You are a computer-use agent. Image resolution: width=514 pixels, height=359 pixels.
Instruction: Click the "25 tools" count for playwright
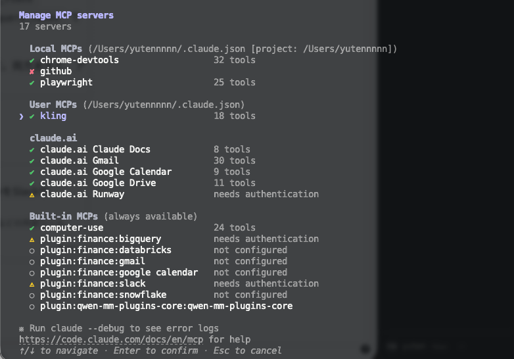pos(235,82)
